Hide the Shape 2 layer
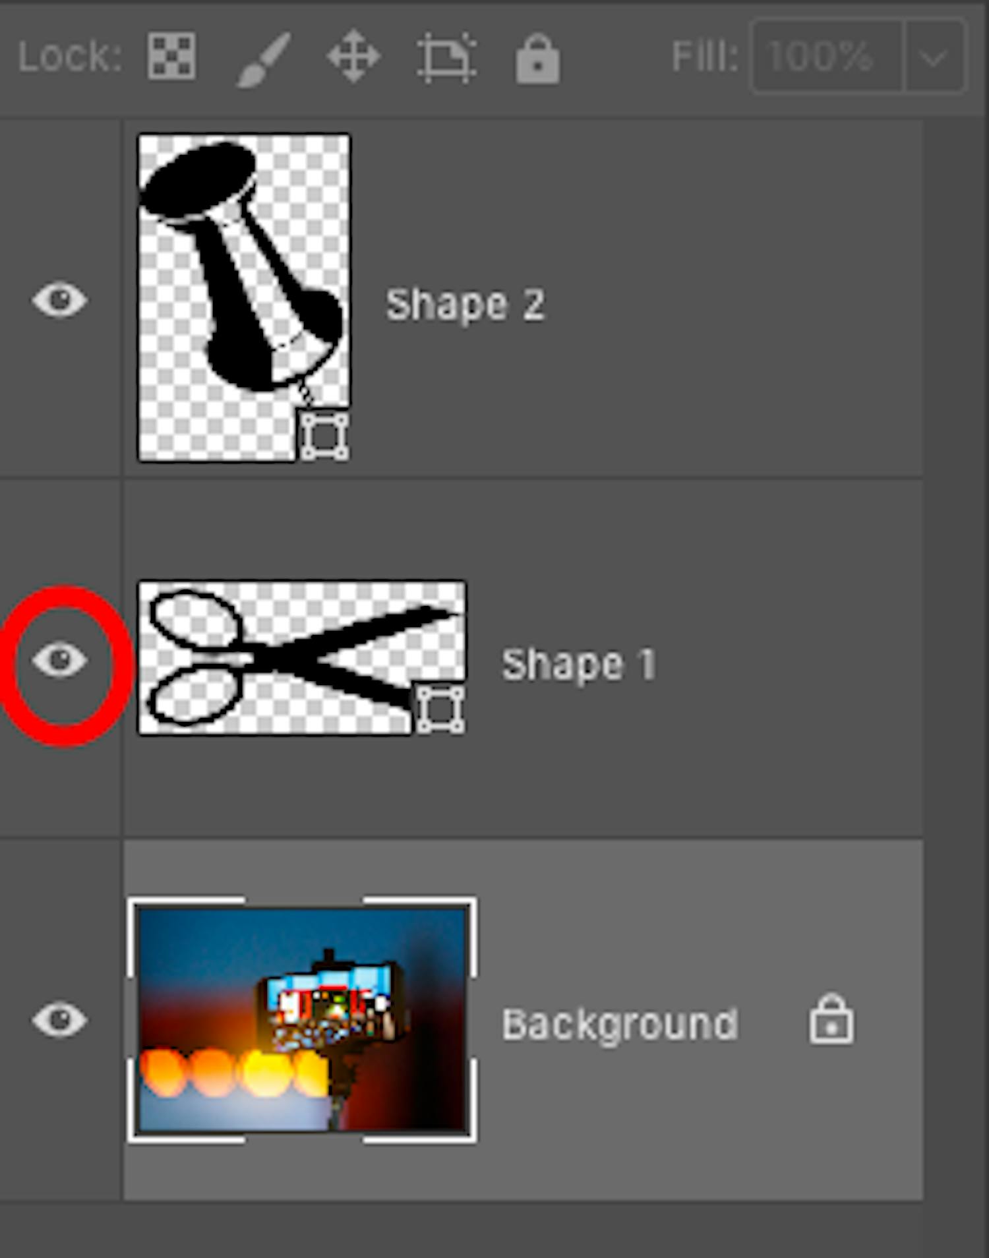Image resolution: width=989 pixels, height=1258 pixels. 61,299
